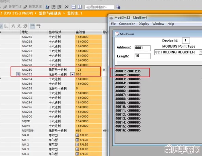Open the accessible devices icon with question mark
Viewport: 202px width, 156px height.
48,7
